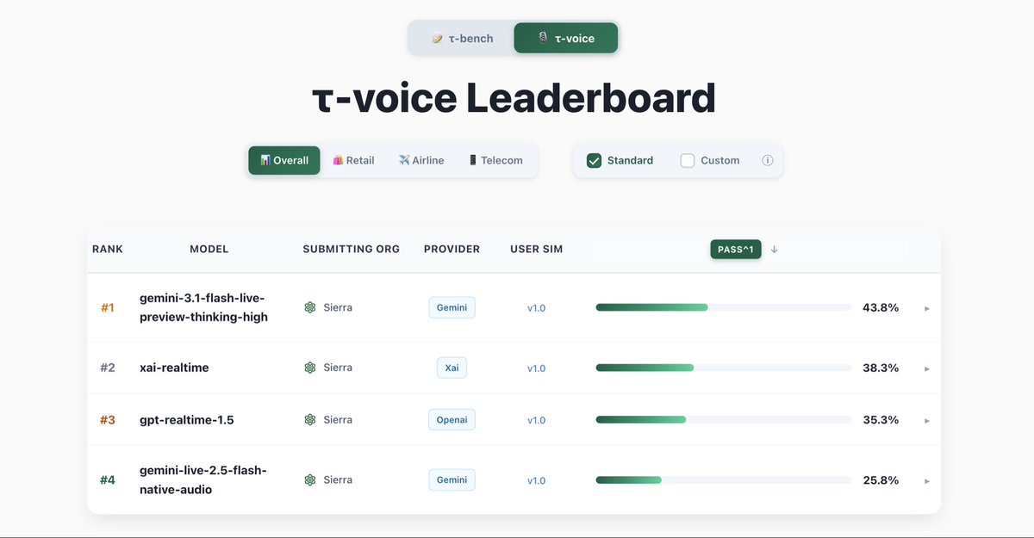Filter leaderboard by Airline domain
Screen dimensions: 1034x538
421,160
